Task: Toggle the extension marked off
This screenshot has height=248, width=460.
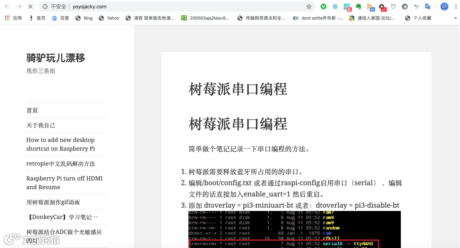Action: pyautogui.click(x=382, y=7)
